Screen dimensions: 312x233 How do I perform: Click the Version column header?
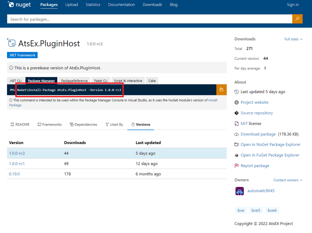tap(16, 143)
